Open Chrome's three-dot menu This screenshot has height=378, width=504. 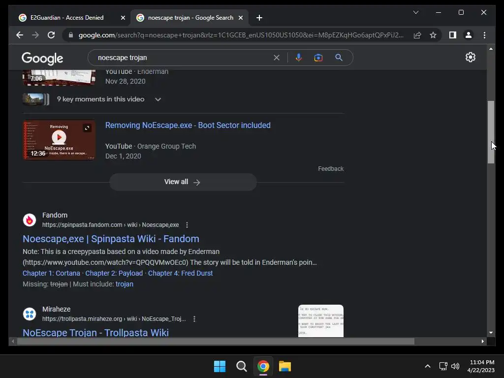pos(484,35)
